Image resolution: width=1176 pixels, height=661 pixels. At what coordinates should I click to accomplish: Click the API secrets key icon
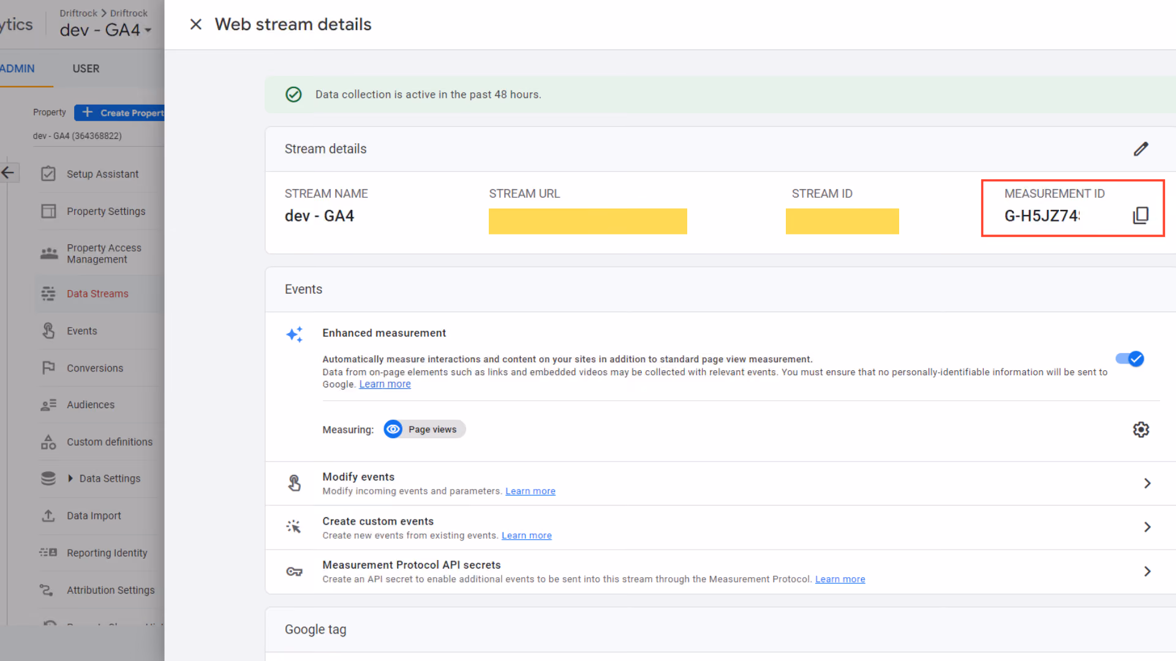295,572
